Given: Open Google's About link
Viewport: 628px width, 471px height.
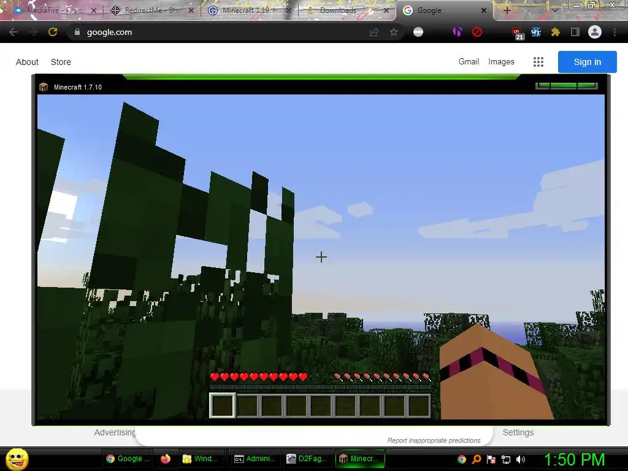Looking at the screenshot, I should point(27,62).
